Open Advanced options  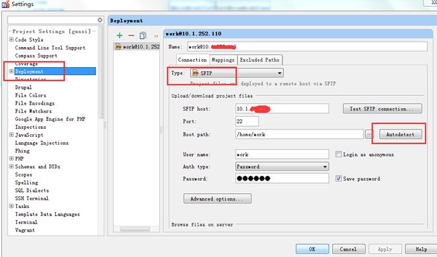217,199
